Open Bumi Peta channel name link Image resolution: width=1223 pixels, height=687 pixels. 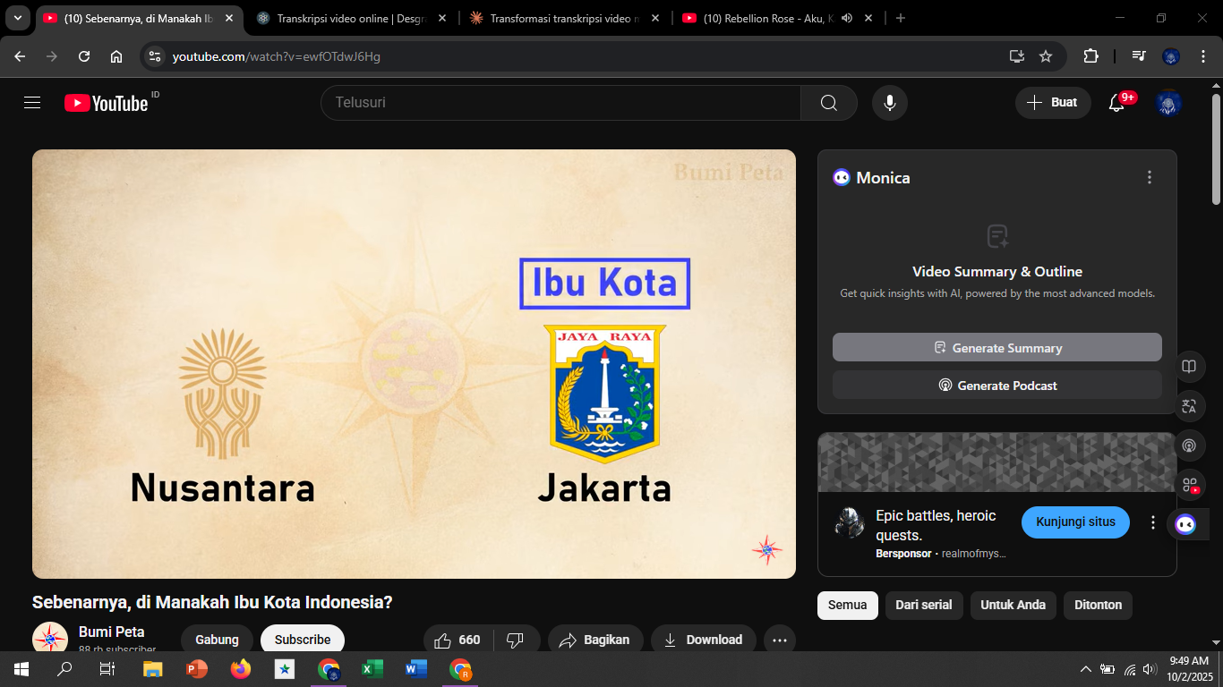(112, 632)
